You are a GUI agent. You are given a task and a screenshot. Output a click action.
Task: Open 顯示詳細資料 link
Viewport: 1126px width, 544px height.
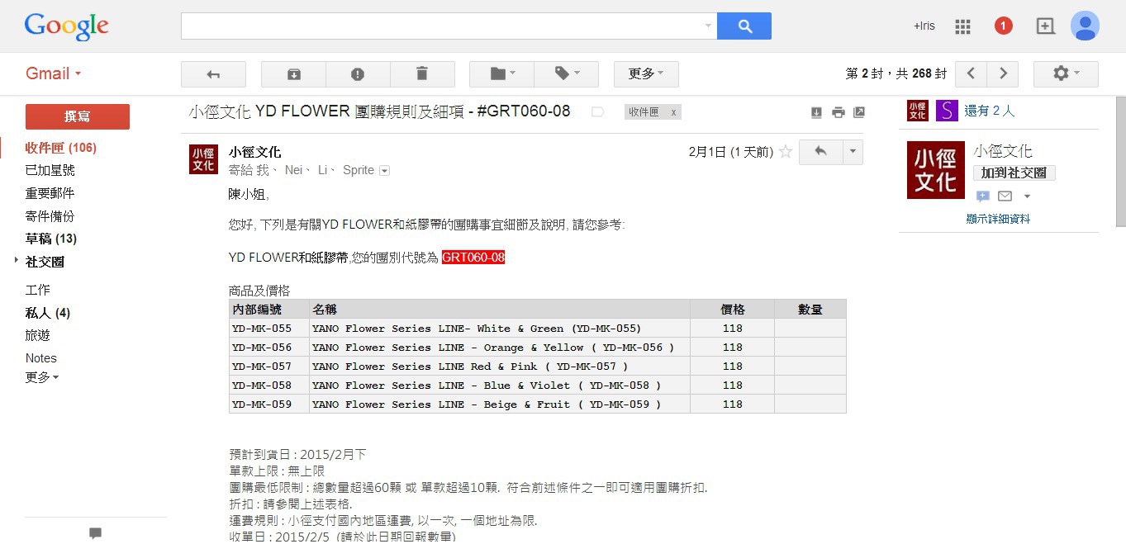pyautogui.click(x=998, y=219)
